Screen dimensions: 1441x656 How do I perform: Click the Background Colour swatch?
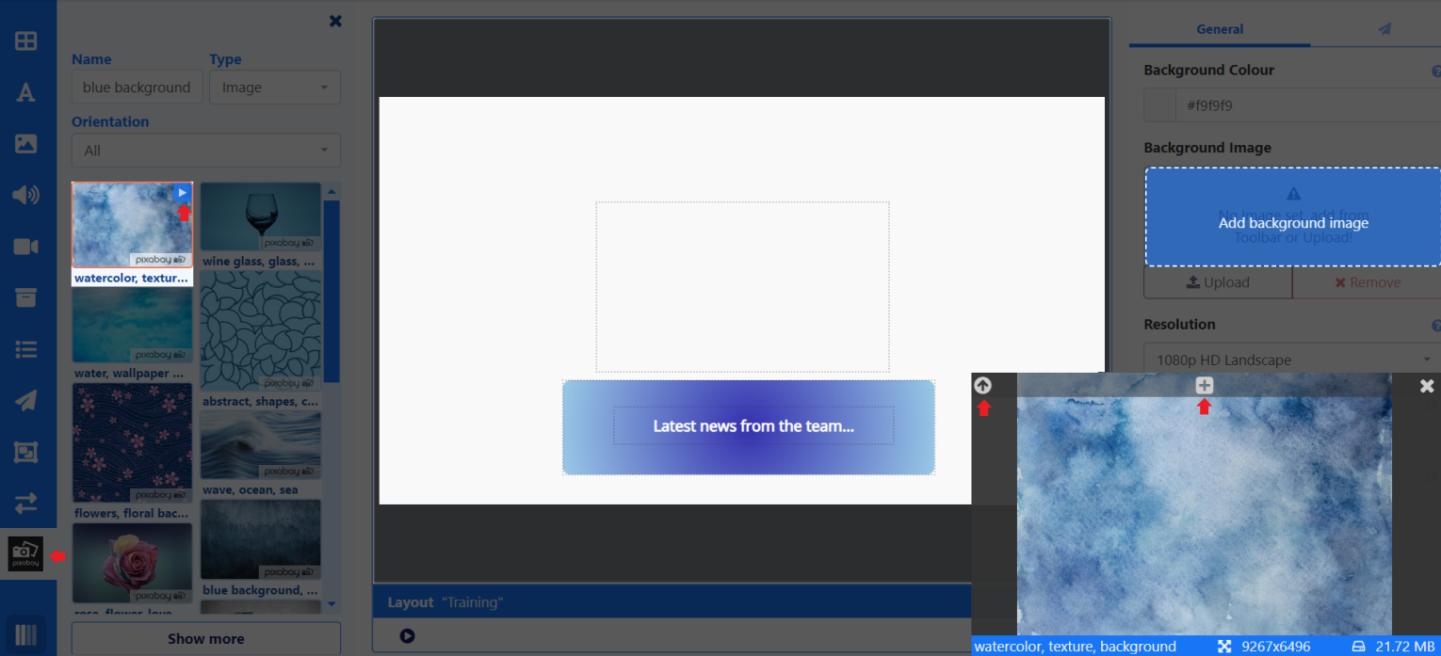[x=1159, y=105]
